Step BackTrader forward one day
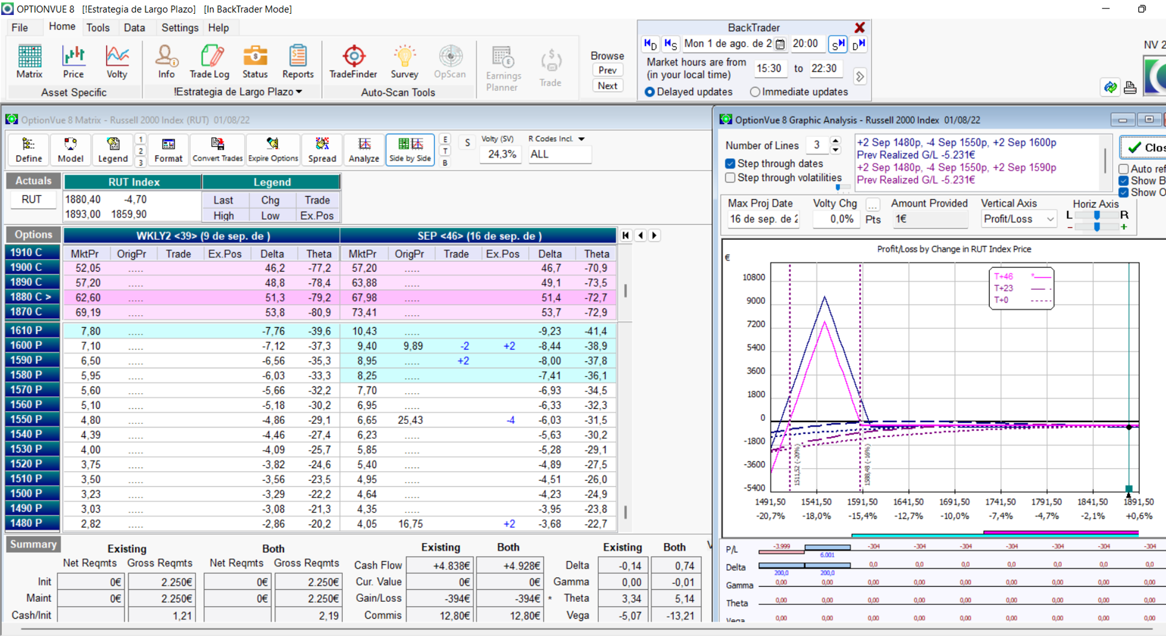 click(858, 44)
